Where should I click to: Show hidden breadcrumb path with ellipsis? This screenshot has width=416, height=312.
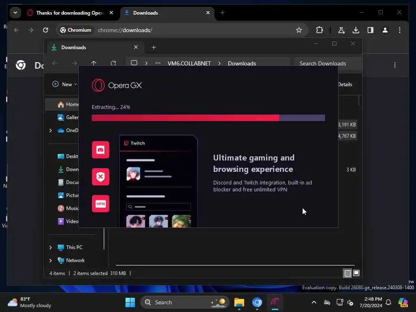(158, 63)
